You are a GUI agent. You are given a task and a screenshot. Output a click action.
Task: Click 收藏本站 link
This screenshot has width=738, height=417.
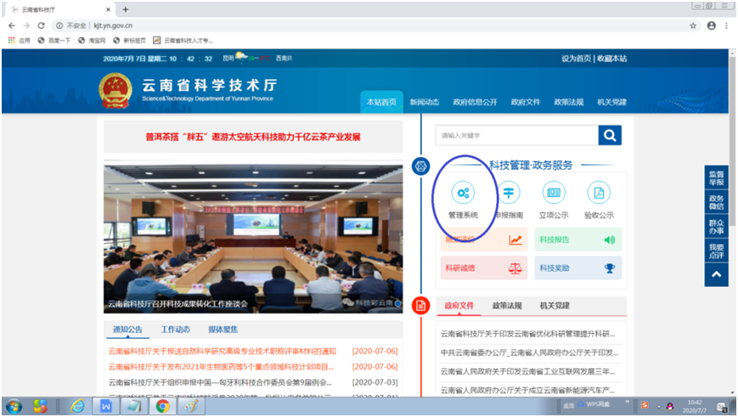coord(611,59)
